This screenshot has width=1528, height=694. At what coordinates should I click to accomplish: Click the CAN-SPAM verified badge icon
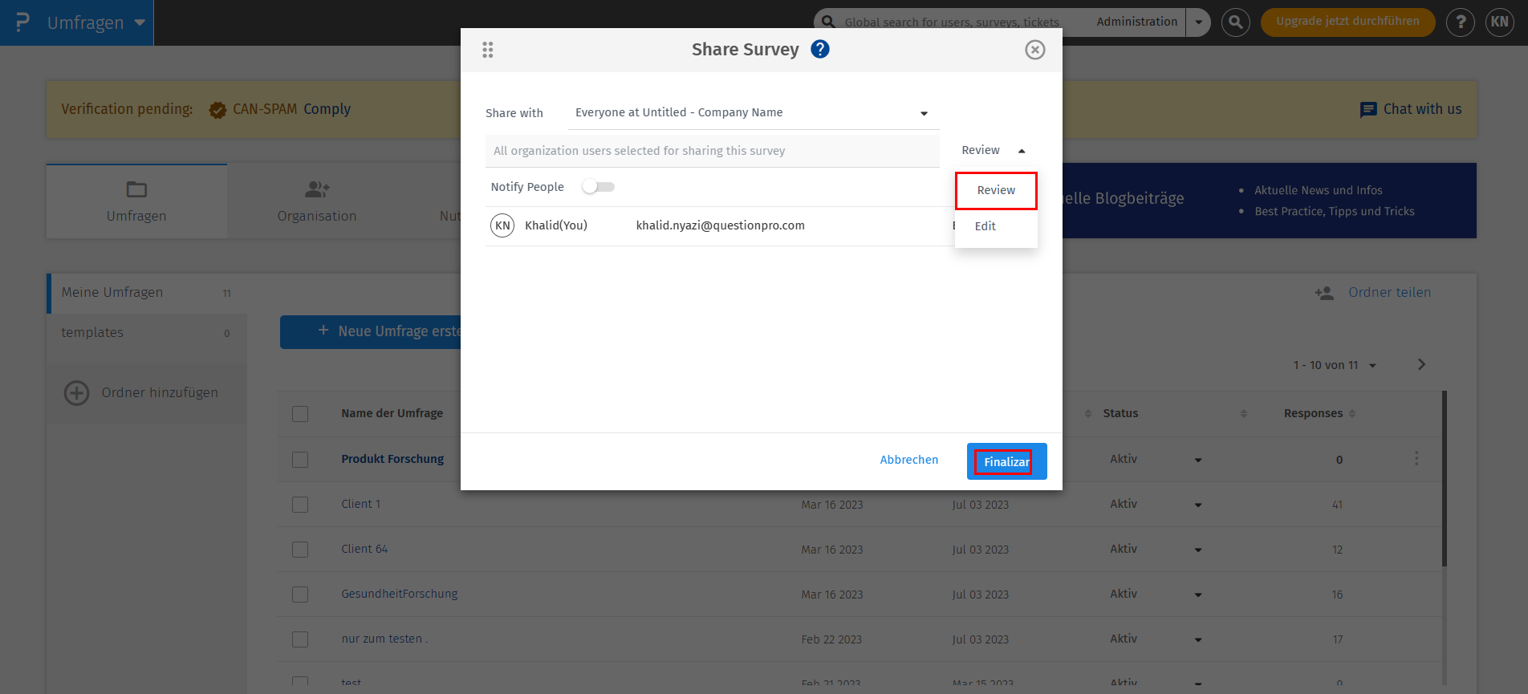coord(217,110)
